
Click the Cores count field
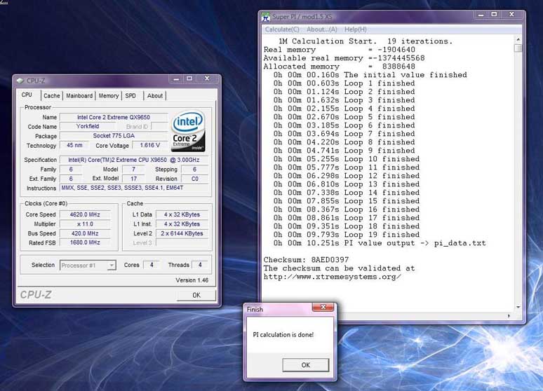coord(152,265)
